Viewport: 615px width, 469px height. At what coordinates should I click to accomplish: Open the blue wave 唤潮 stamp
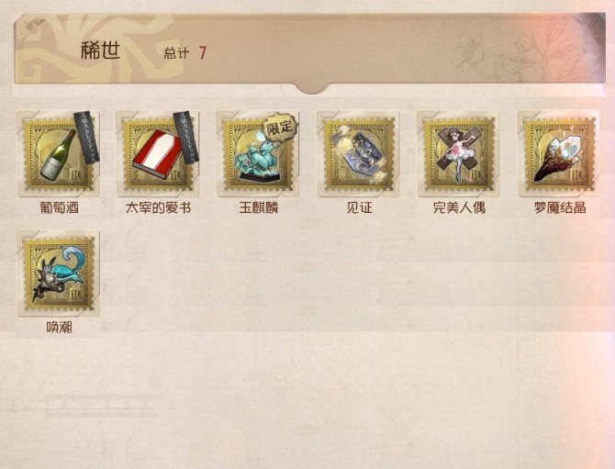(x=58, y=274)
